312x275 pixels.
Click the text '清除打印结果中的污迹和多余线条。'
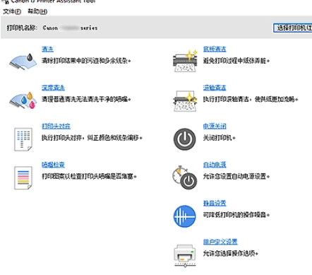click(86, 61)
